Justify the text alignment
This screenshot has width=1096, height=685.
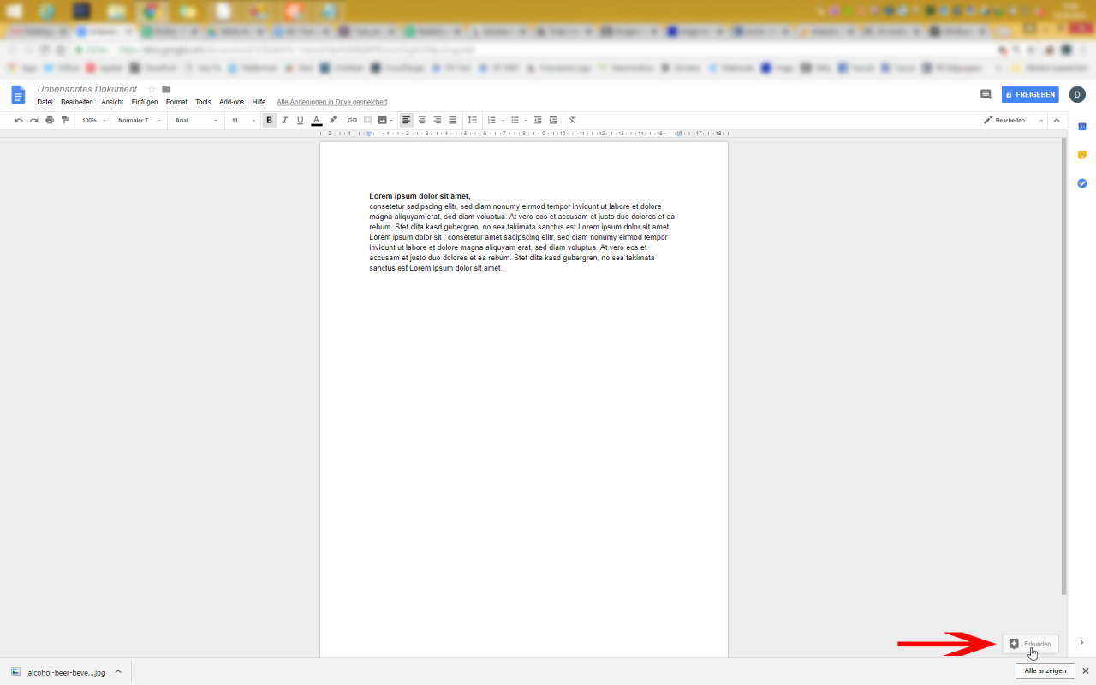(453, 120)
